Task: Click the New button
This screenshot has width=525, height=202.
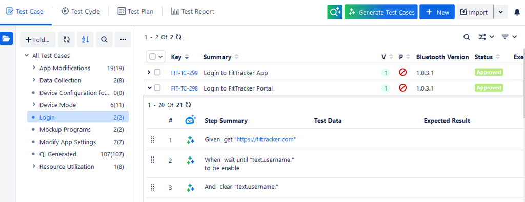Action: (x=437, y=12)
